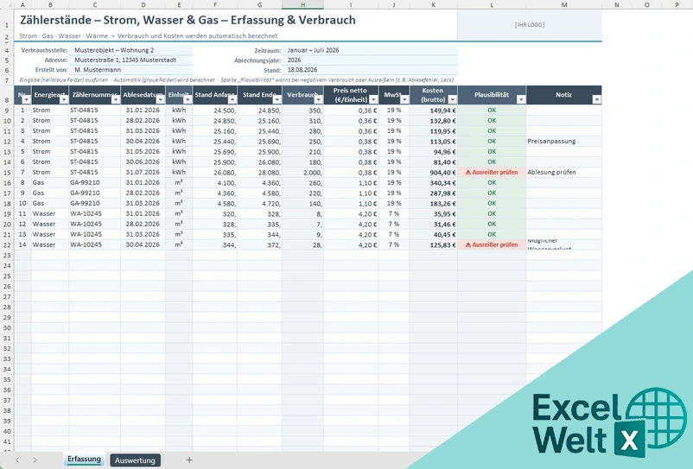Select the Einheit cell kWh in row 12
This screenshot has width=693, height=469.
coord(179,142)
